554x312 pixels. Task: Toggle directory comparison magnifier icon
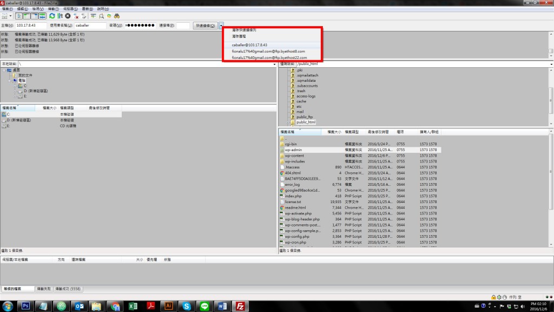click(x=101, y=16)
